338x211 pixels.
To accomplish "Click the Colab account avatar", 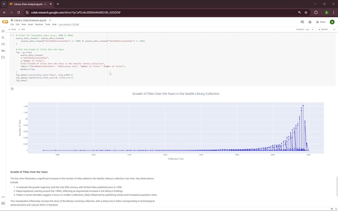I will pyautogui.click(x=332, y=22).
